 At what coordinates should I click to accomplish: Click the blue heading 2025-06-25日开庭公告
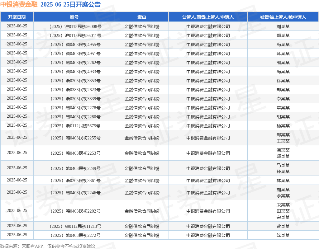click(71, 4)
